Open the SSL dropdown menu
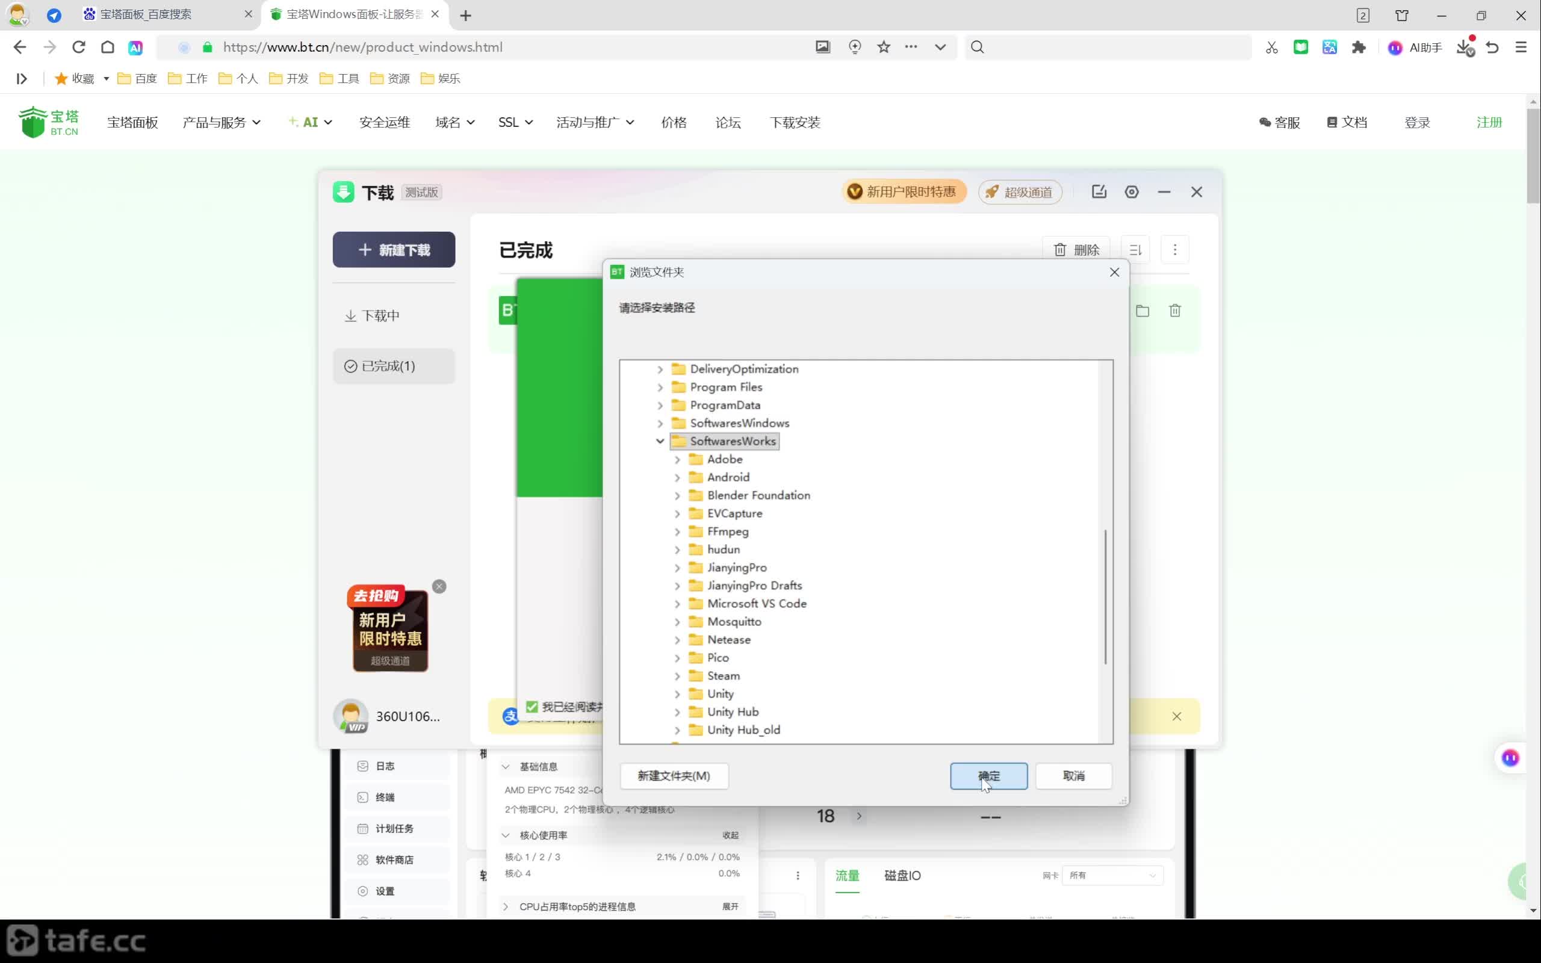 (515, 122)
